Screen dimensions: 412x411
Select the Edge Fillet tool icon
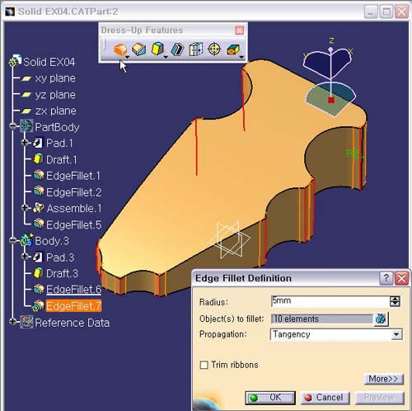[120, 50]
